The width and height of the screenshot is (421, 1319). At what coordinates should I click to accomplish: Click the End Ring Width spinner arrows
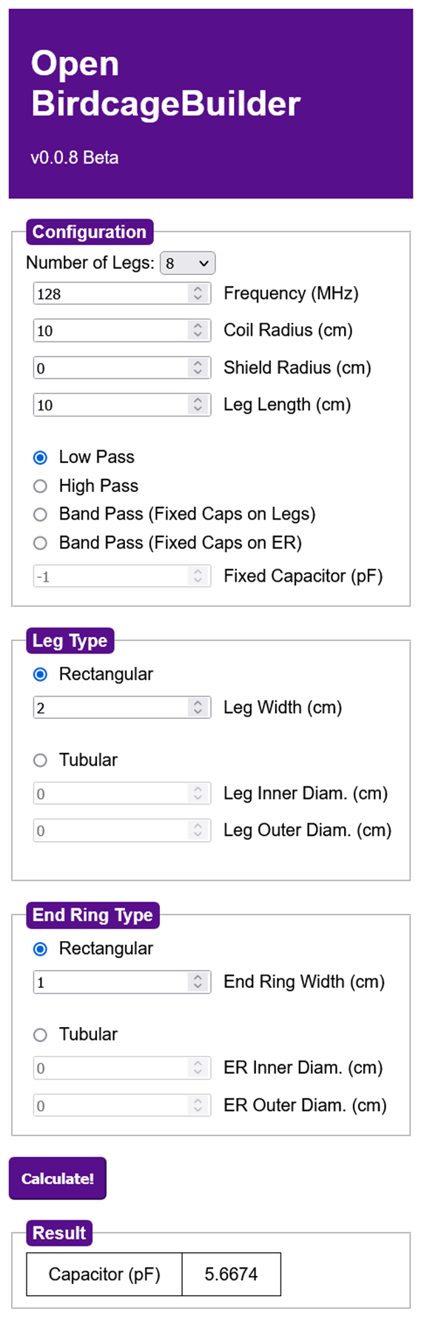tap(198, 982)
